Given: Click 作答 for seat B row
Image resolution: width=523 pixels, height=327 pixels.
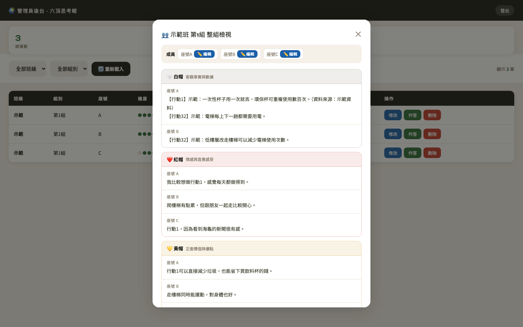Looking at the screenshot, I should (413, 134).
